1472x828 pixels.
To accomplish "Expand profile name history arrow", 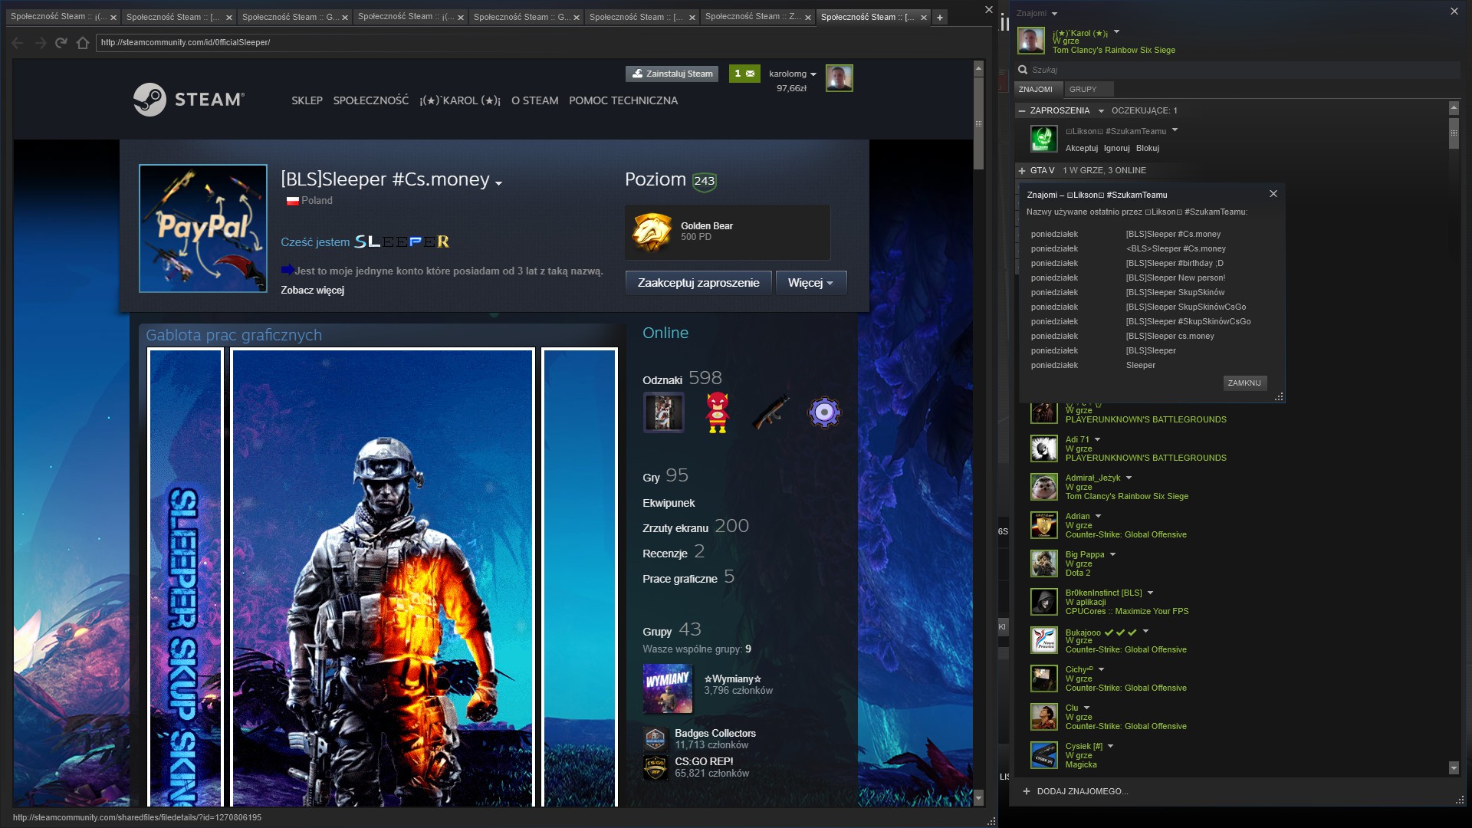I will coord(499,183).
